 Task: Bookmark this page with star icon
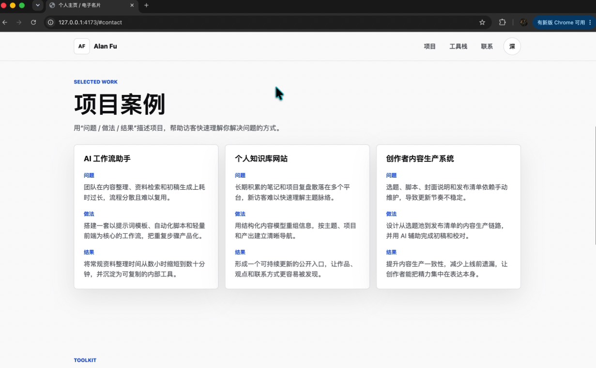(482, 22)
